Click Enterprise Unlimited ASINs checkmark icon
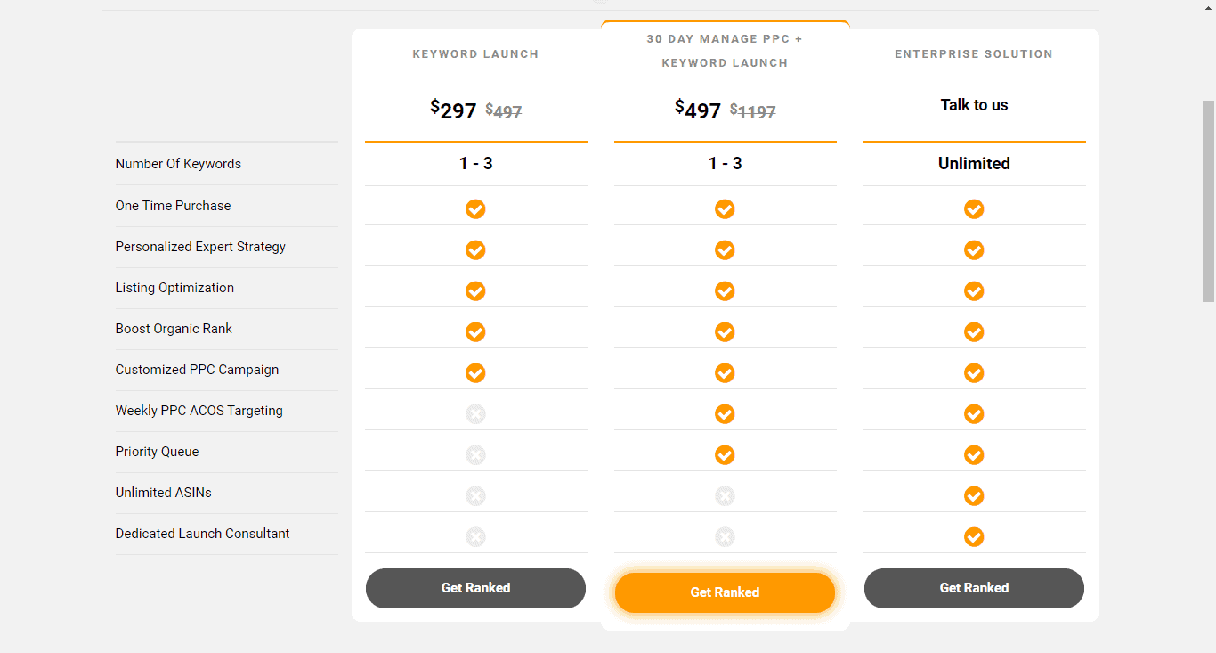Screen dimensions: 1216x653 point(974,496)
